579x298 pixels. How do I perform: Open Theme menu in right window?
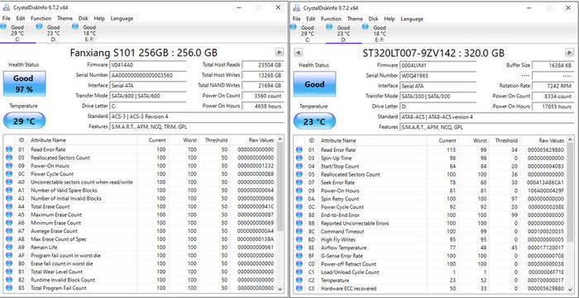[x=355, y=19]
